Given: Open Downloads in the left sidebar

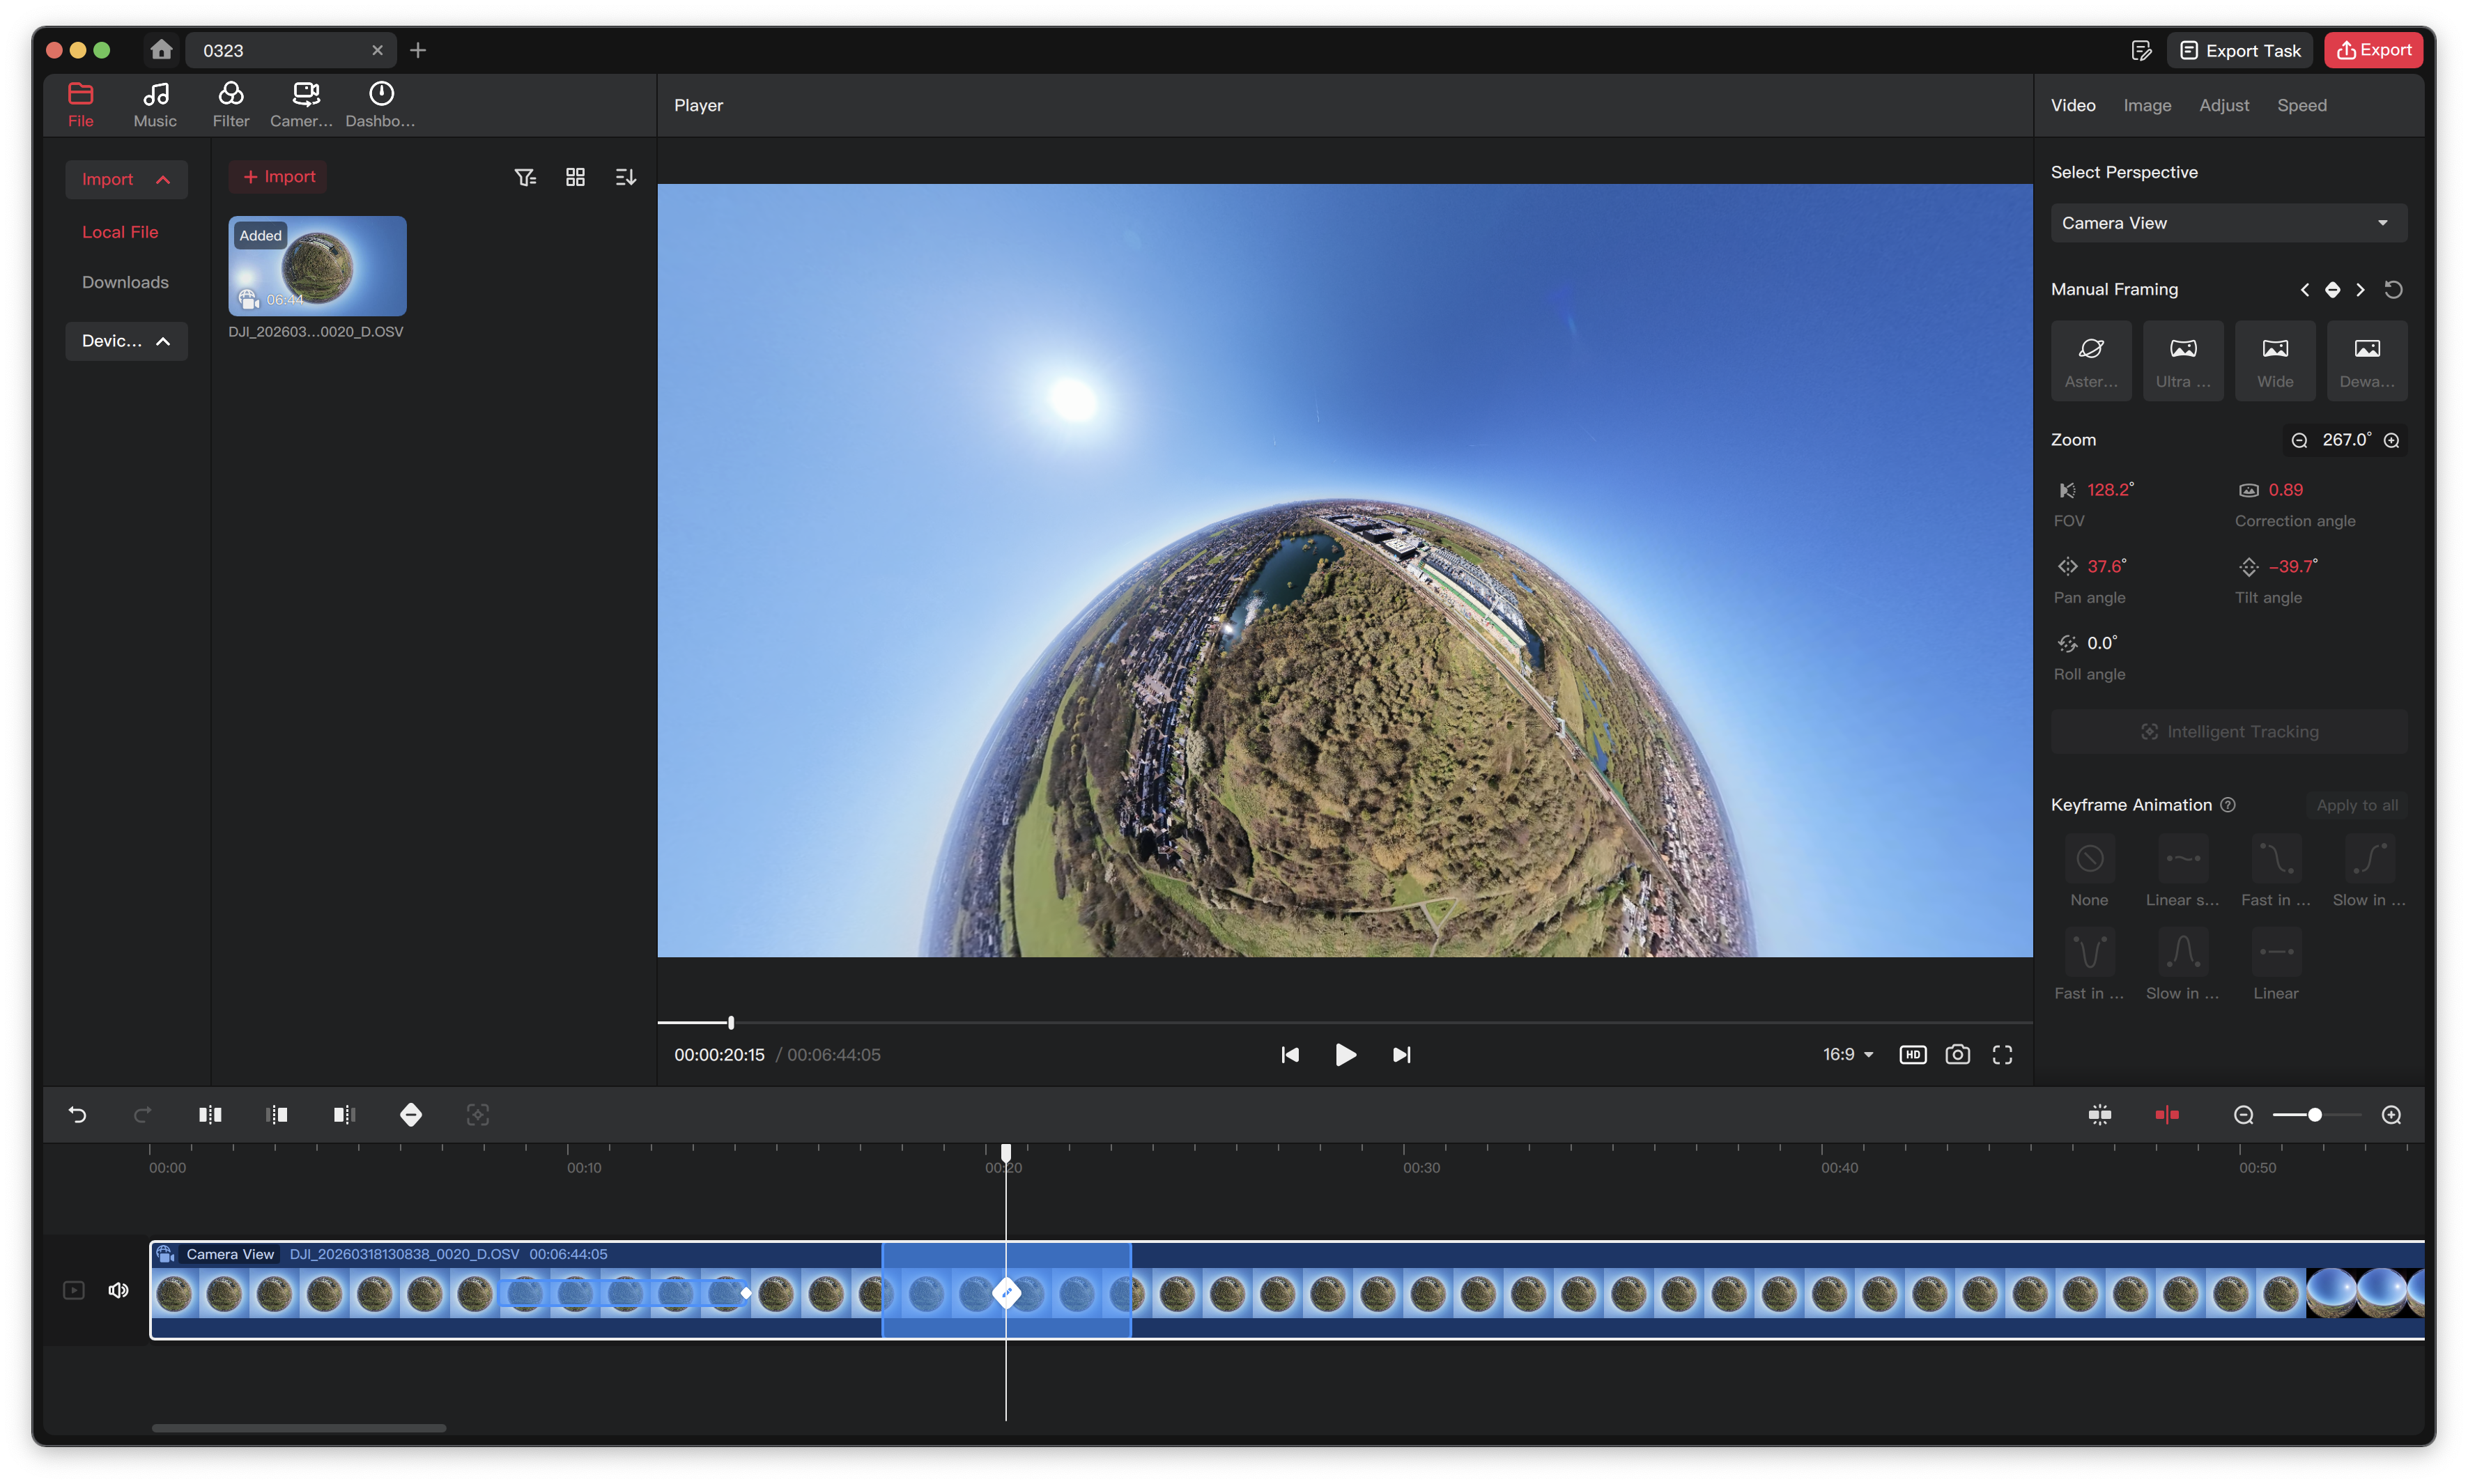Looking at the screenshot, I should point(125,282).
